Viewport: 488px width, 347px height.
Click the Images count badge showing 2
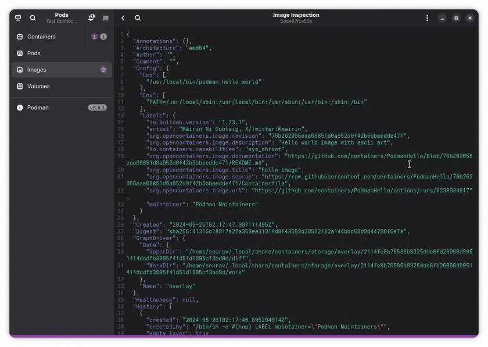[103, 70]
